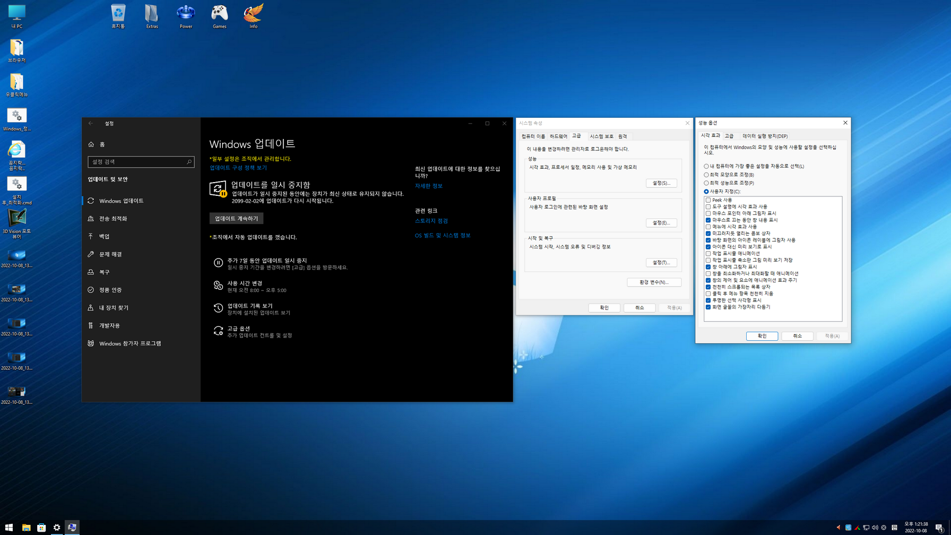Viewport: 951px width, 535px height.
Task: Click the Korean IME 한 indicator in tray
Action: pyautogui.click(x=894, y=528)
